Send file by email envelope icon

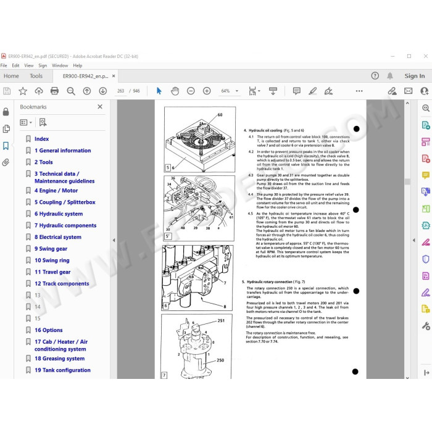(x=409, y=91)
